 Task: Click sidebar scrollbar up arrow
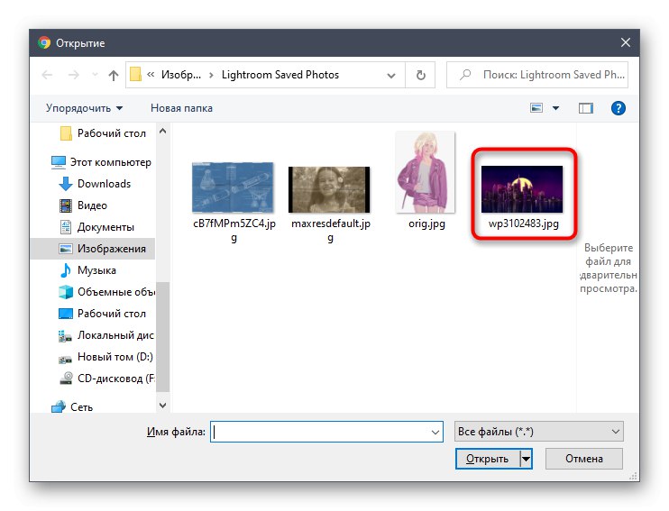click(x=162, y=131)
